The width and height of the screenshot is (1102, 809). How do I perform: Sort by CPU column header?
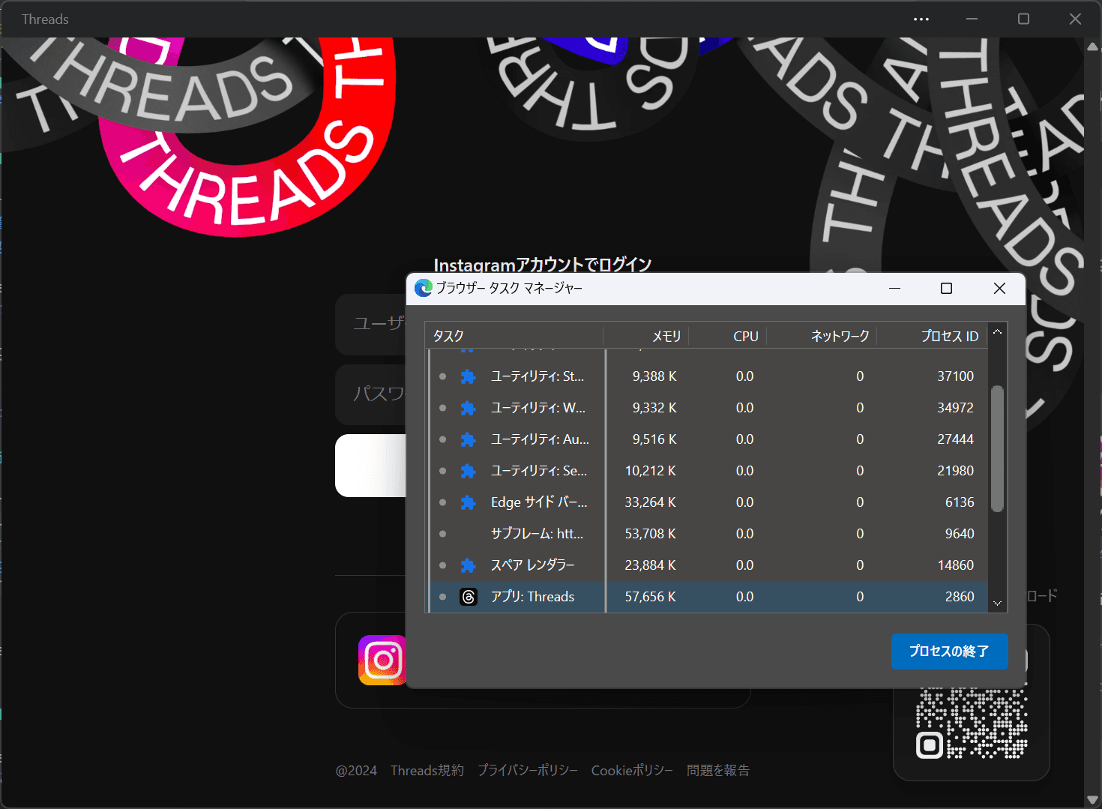pyautogui.click(x=727, y=336)
